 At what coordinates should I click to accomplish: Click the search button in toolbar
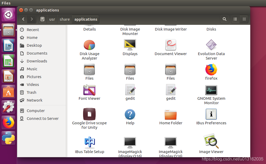pos(224,19)
